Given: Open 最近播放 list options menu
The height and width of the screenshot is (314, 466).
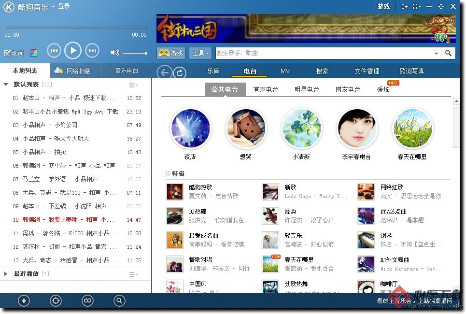Looking at the screenshot, I should pos(133,274).
